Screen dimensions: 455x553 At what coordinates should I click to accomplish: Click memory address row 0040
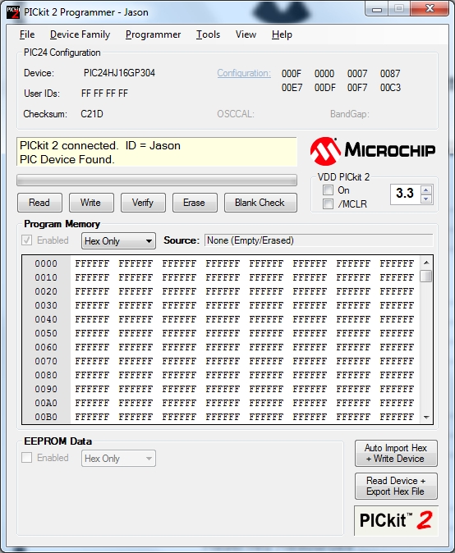pyautogui.click(x=46, y=319)
